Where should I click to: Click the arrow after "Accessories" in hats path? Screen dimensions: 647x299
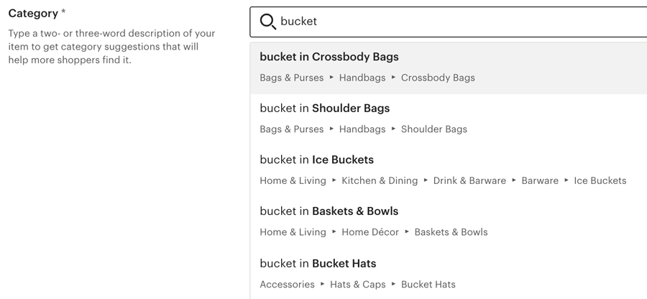point(323,284)
